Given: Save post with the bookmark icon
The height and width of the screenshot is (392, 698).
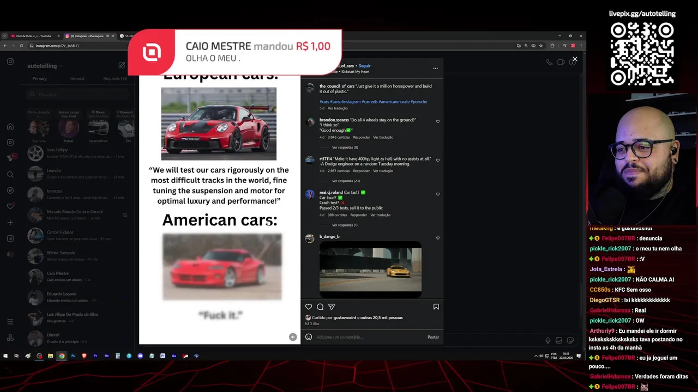Looking at the screenshot, I should coord(436,307).
